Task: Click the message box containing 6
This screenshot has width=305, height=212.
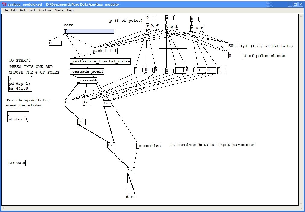Action: coord(195,19)
